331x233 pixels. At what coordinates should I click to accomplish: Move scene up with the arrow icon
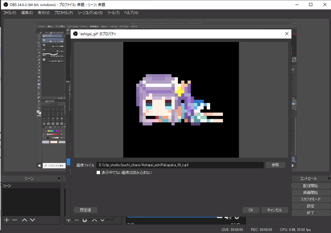tap(24, 220)
